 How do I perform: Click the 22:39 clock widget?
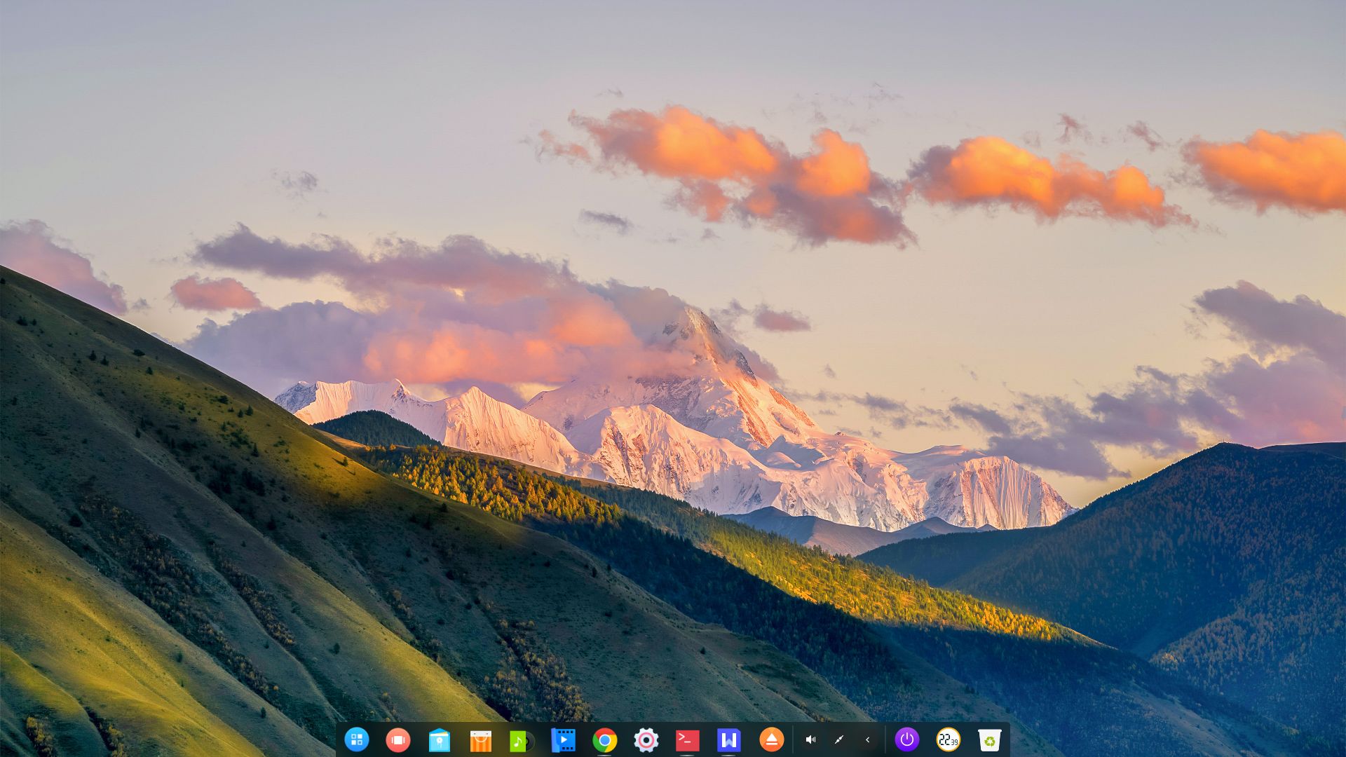click(x=948, y=739)
